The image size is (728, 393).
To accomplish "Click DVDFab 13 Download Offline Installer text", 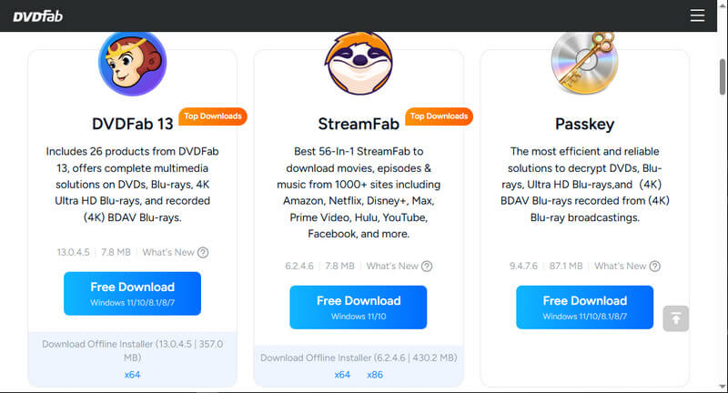I will click(x=132, y=351).
